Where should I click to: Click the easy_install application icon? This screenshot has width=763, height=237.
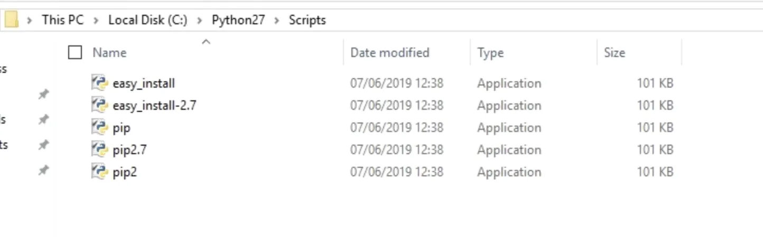tap(99, 83)
